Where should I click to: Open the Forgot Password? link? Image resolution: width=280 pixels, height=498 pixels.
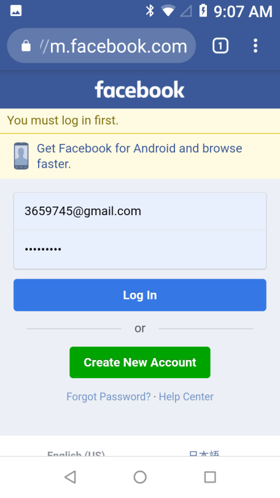[109, 397]
